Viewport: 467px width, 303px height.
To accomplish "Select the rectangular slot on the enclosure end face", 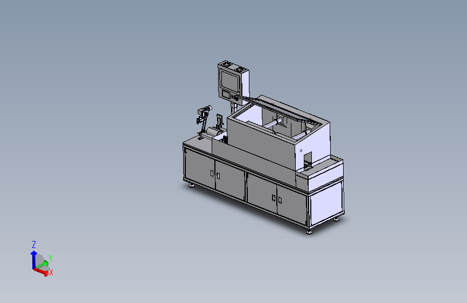I will pyautogui.click(x=308, y=161).
